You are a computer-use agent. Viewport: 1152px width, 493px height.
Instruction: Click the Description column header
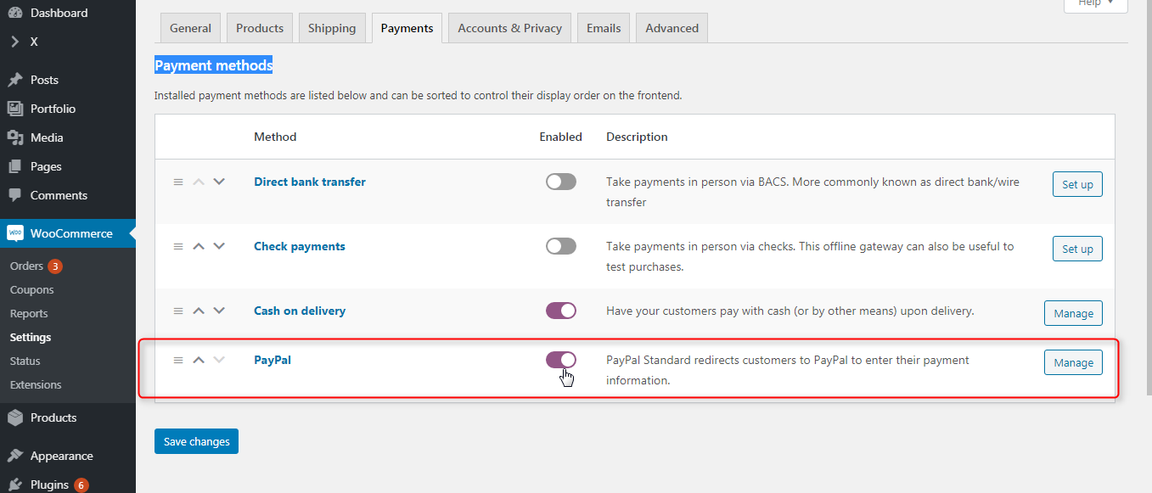coord(637,137)
